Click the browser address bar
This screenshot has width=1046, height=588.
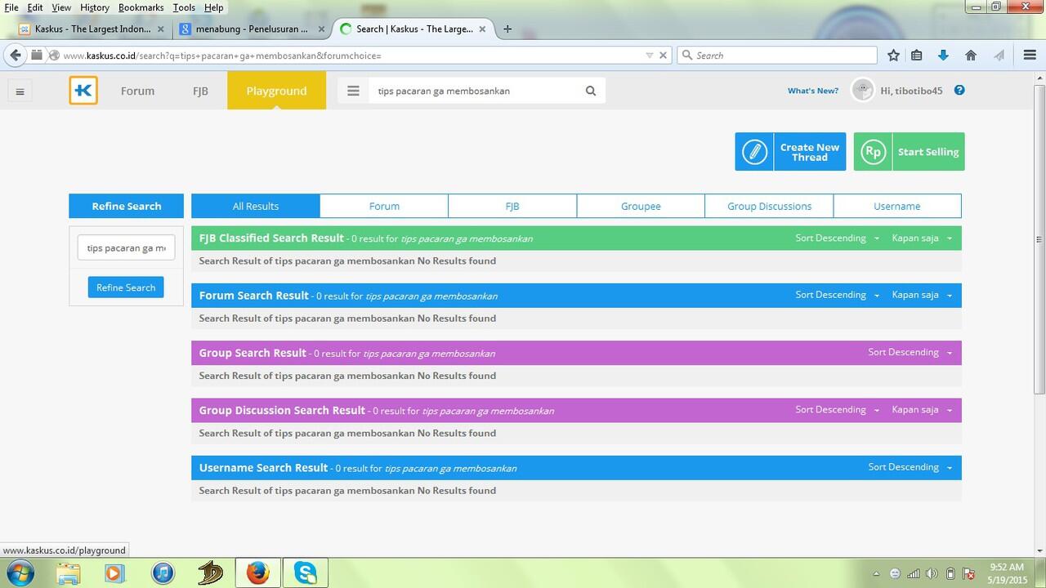pyautogui.click(x=351, y=56)
